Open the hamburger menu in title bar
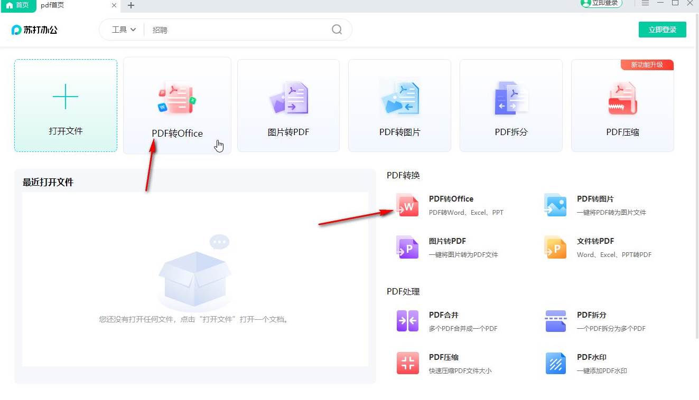 (645, 3)
